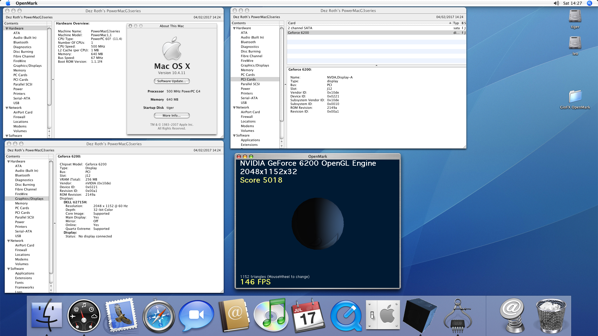Click the sidebar scrollbar in bottom-left profiler
This screenshot has height=336, width=598.
[51, 217]
